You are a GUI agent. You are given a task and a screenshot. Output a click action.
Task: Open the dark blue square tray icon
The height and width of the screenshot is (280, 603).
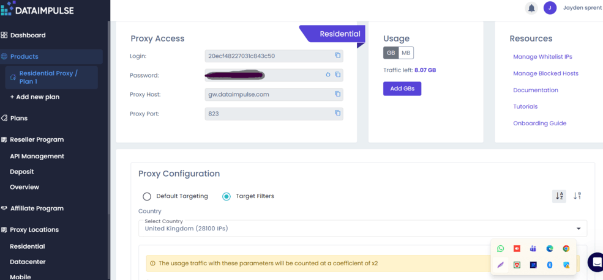533,265
